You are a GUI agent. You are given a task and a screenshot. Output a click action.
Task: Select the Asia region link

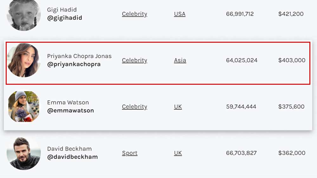click(x=180, y=60)
